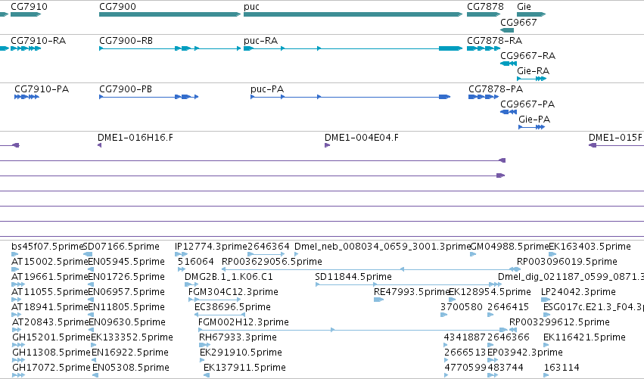
Task: Click the long teal puc gene arrow bar
Action: click(x=353, y=14)
